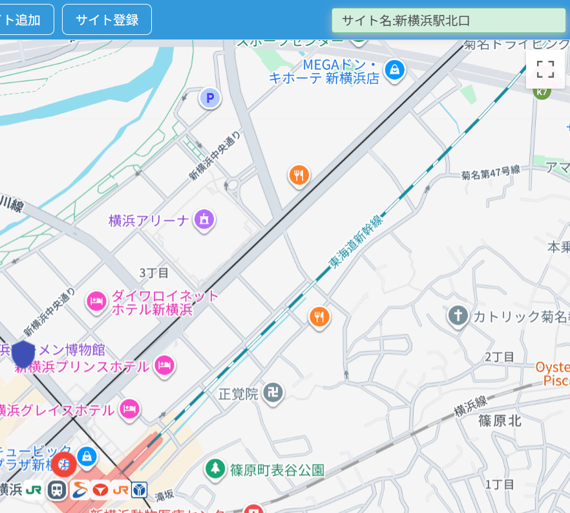The height and width of the screenshot is (513, 570).
Task: Click the orange JR Tokai logo icon
Action: [120, 489]
